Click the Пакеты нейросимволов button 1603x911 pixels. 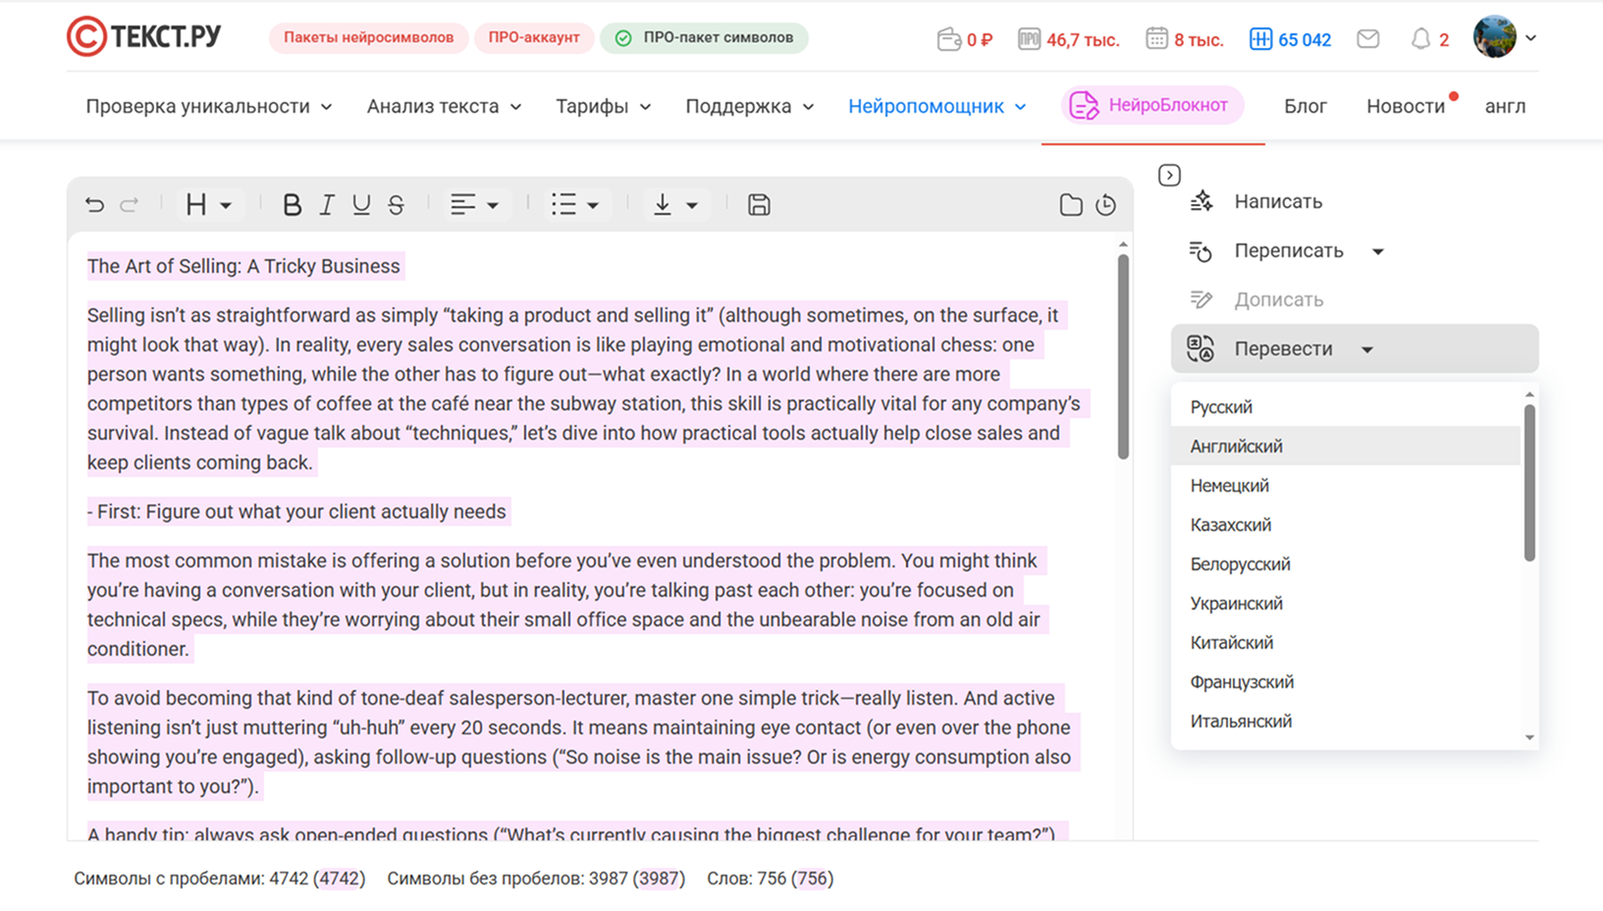pos(368,37)
